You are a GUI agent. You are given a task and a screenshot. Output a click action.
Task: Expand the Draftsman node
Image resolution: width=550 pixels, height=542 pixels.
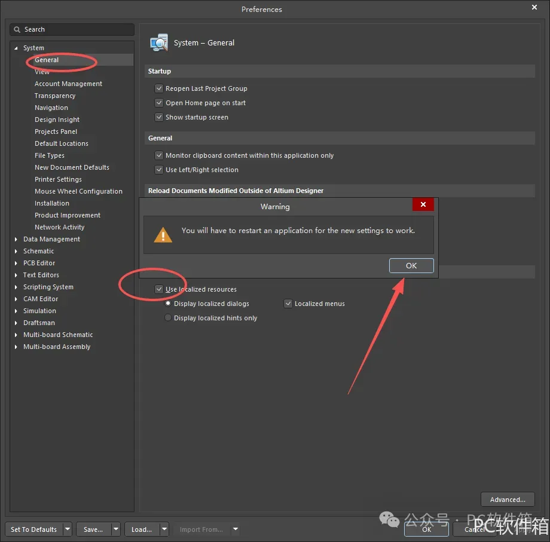point(16,323)
